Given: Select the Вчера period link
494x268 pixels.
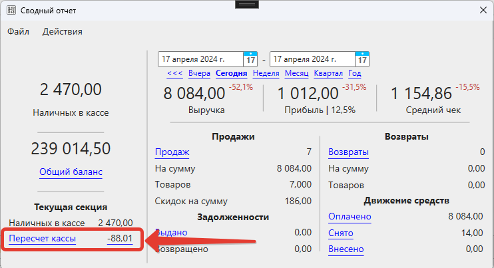Looking at the screenshot, I should [x=199, y=73].
